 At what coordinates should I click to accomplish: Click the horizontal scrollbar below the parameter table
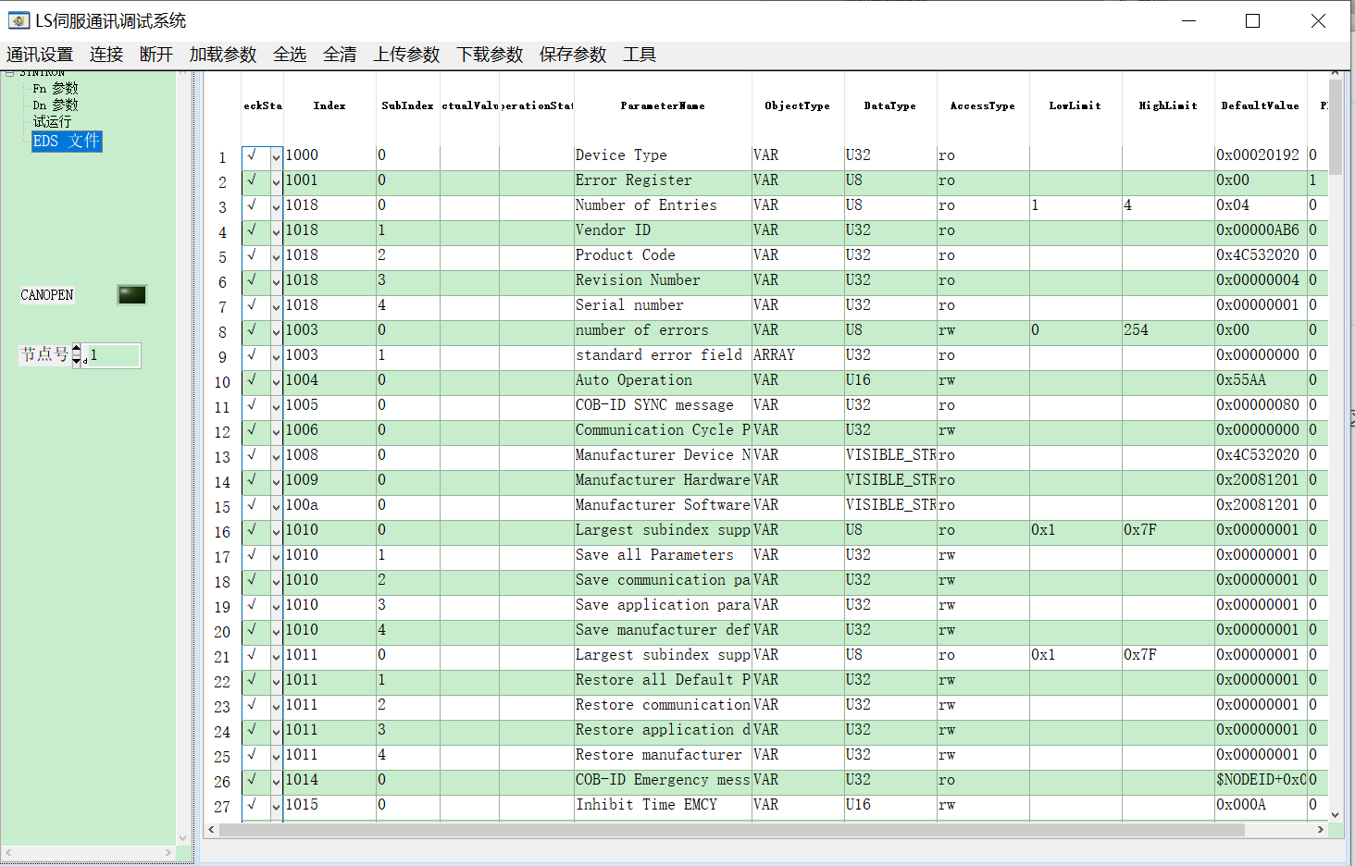648,829
